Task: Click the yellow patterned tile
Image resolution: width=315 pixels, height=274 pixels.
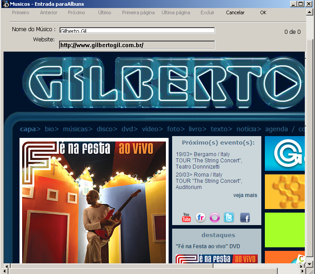Action: coord(285,192)
